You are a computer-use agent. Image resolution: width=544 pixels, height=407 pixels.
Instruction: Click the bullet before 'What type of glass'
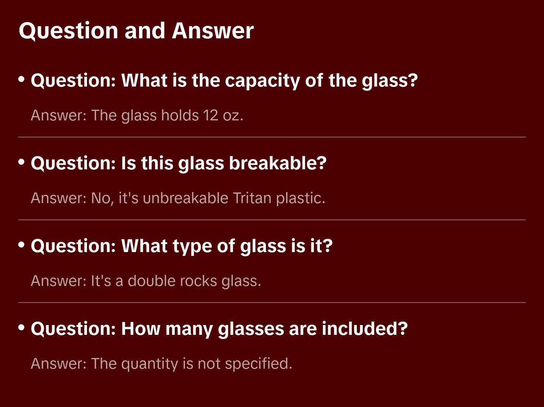(22, 245)
